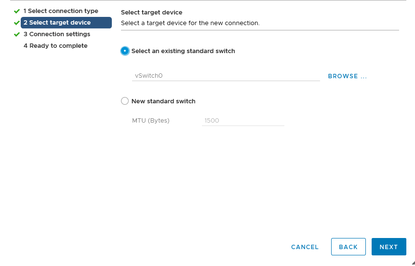Go back to the previous wizard page

pyautogui.click(x=348, y=247)
